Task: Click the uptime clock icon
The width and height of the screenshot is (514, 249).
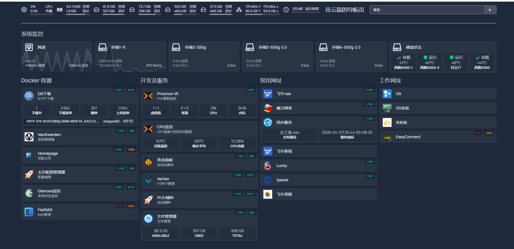Action: pyautogui.click(x=286, y=10)
